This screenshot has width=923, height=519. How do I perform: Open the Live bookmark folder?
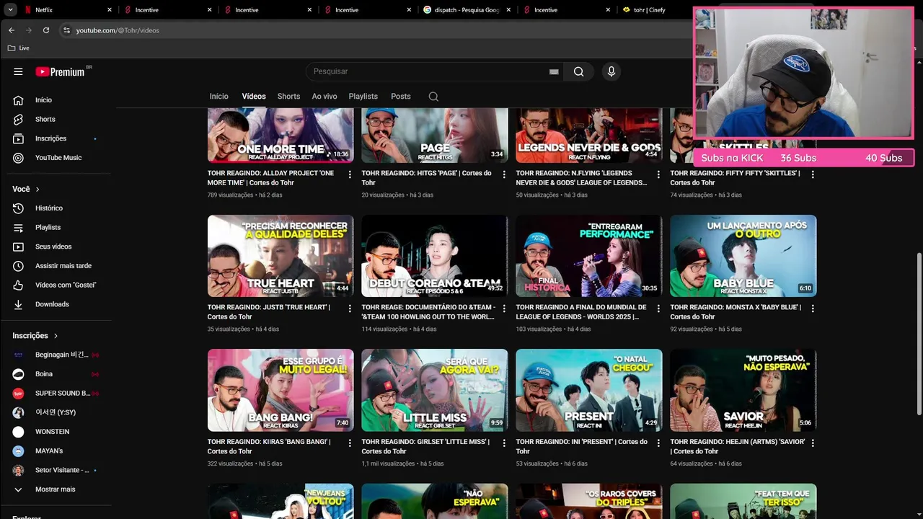[19, 48]
